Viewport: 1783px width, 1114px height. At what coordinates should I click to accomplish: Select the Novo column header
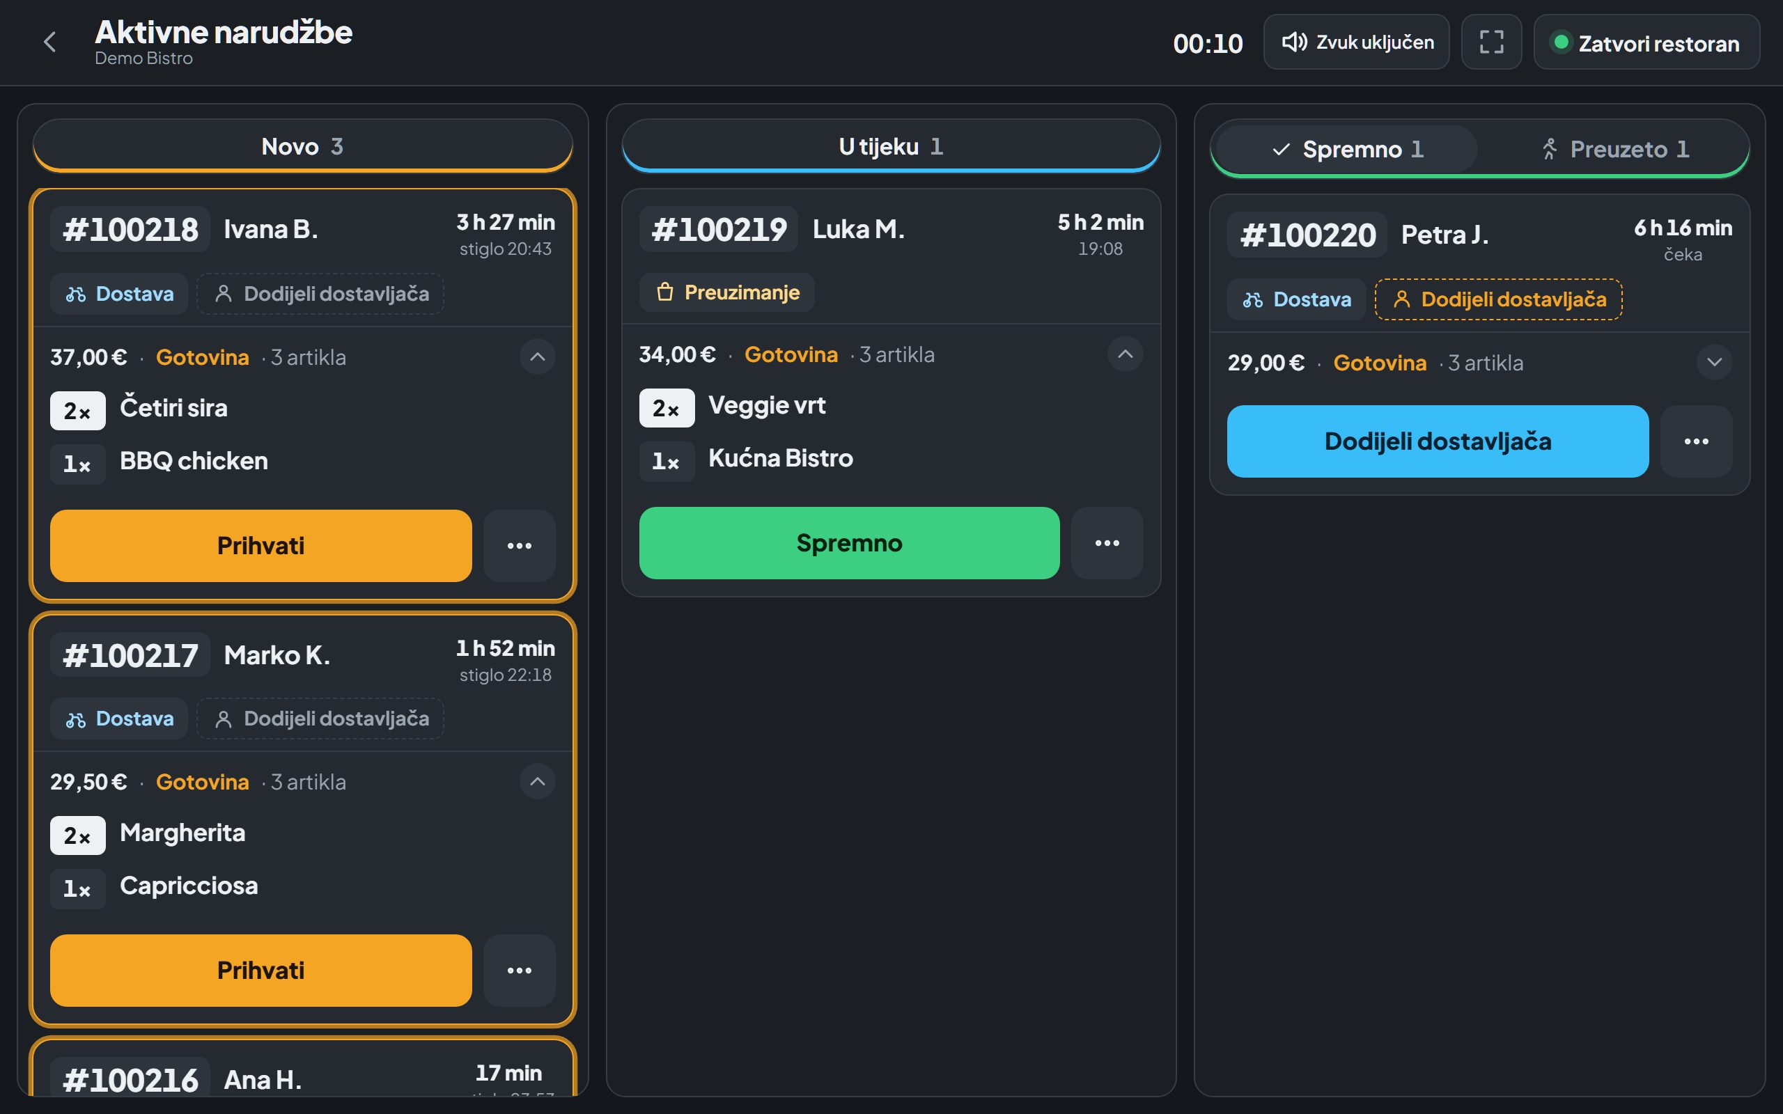(x=302, y=146)
